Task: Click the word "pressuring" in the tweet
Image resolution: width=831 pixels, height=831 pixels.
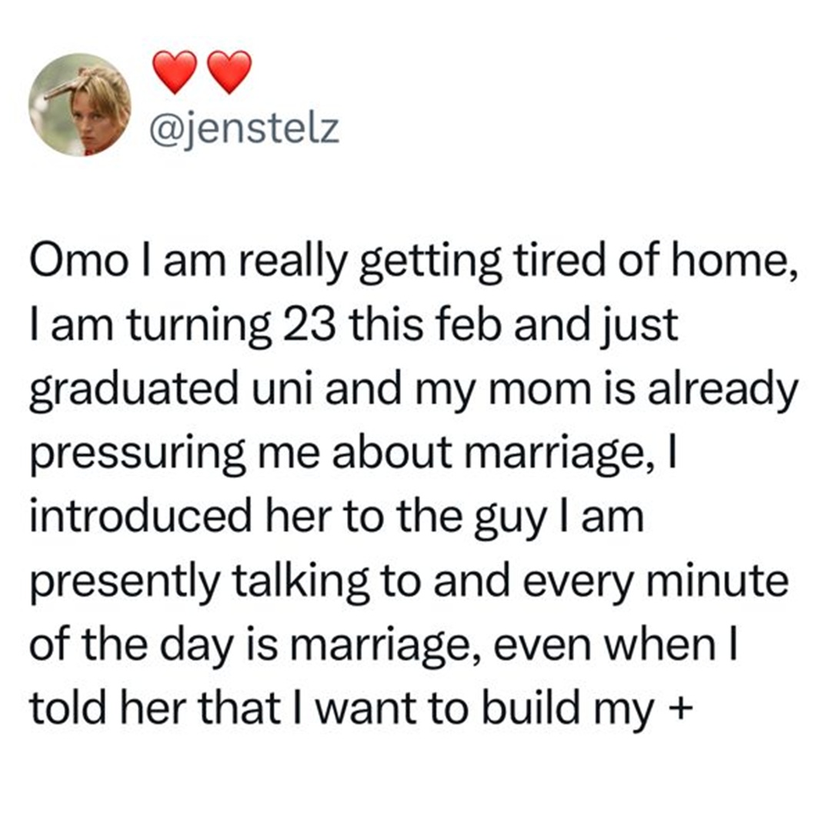Action: tap(138, 456)
